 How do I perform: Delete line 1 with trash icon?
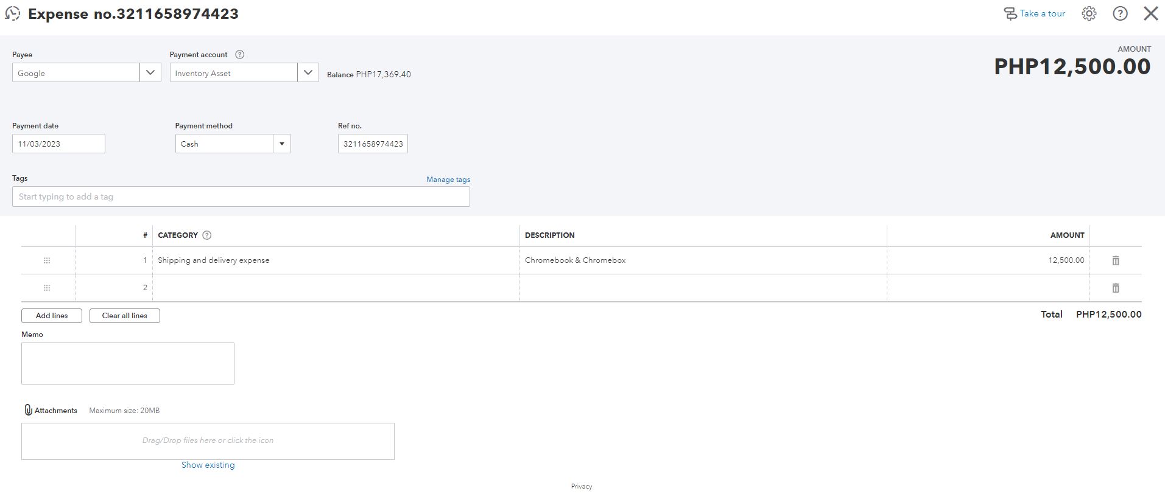coord(1116,260)
